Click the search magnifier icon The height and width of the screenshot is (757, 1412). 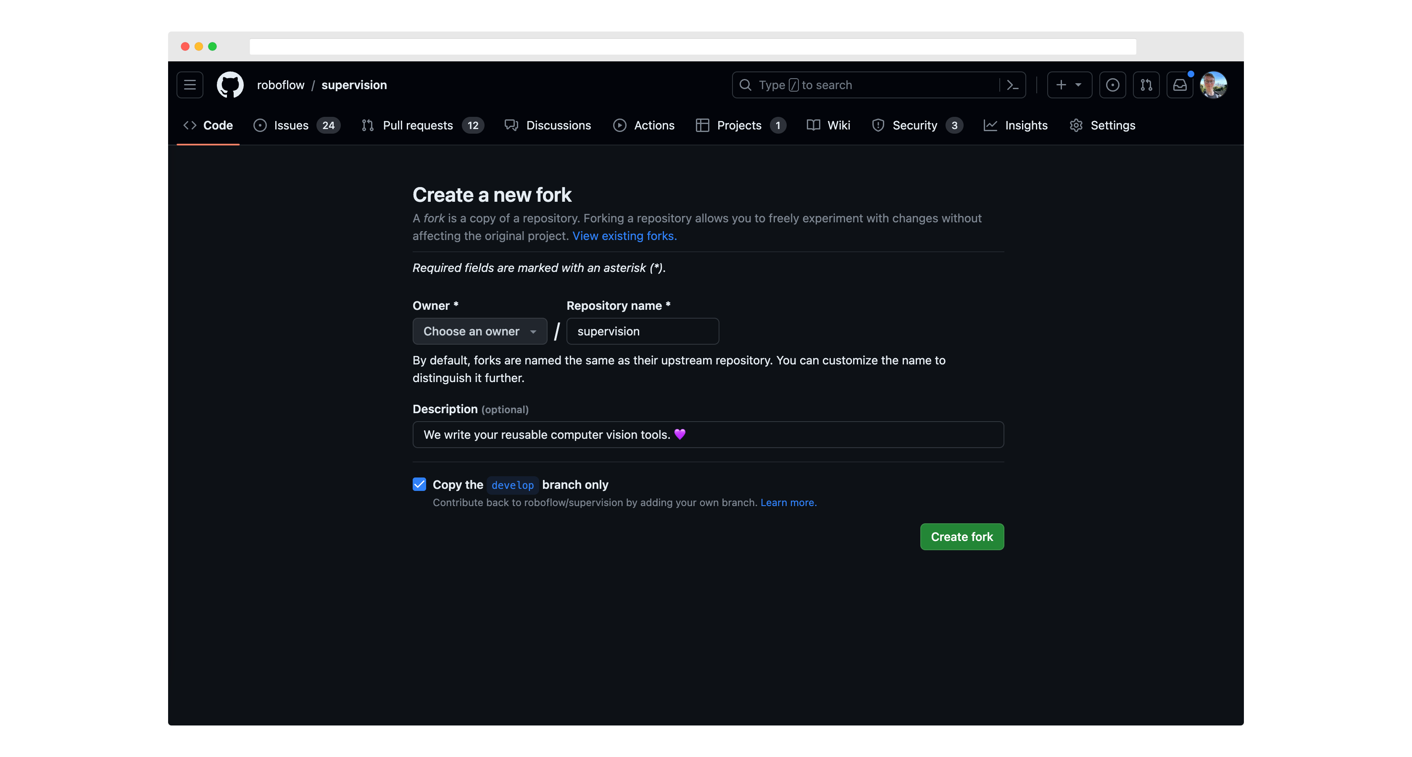(746, 85)
